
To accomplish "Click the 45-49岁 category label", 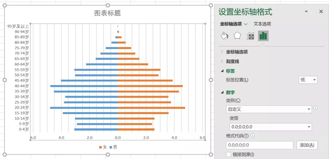I will 22,81.
